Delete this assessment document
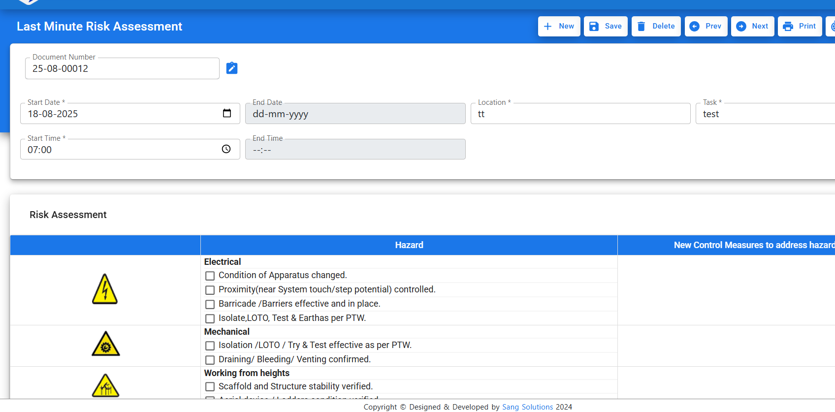835x412 pixels. pos(656,26)
